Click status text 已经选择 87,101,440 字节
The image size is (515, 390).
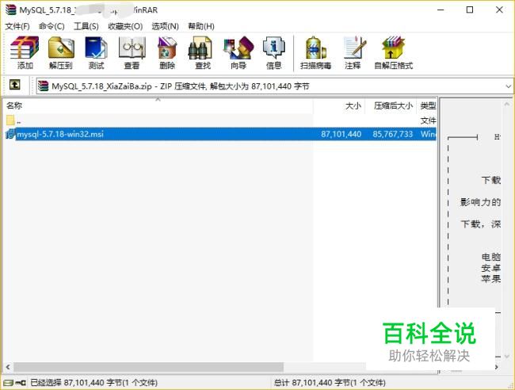94,383
